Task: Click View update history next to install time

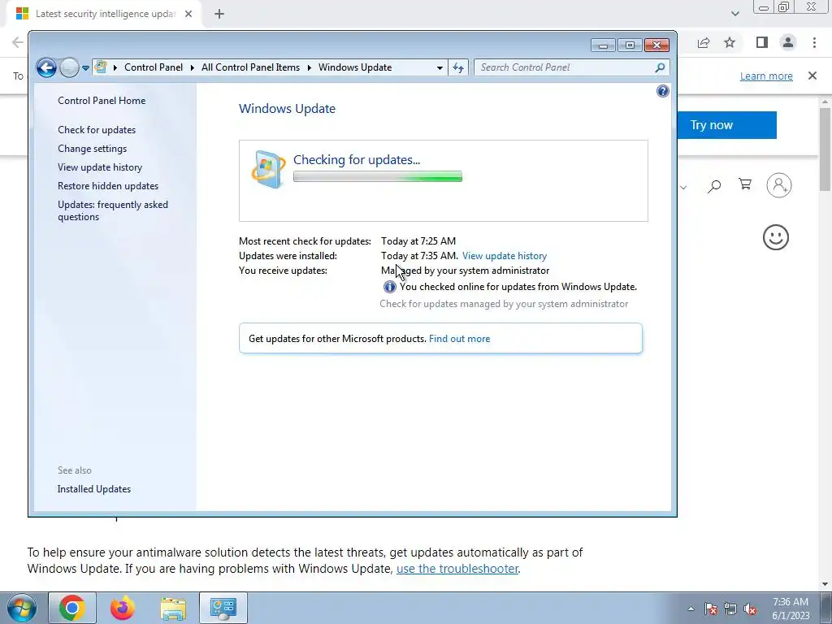Action: (505, 256)
